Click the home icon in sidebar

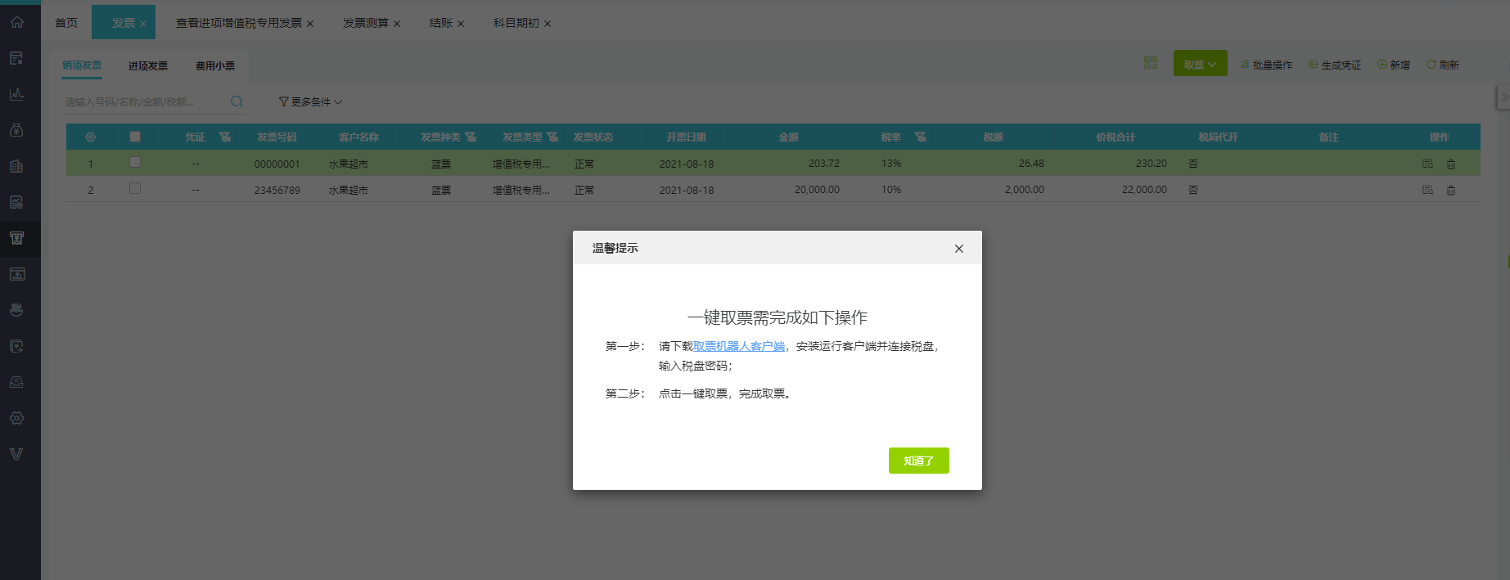click(16, 22)
